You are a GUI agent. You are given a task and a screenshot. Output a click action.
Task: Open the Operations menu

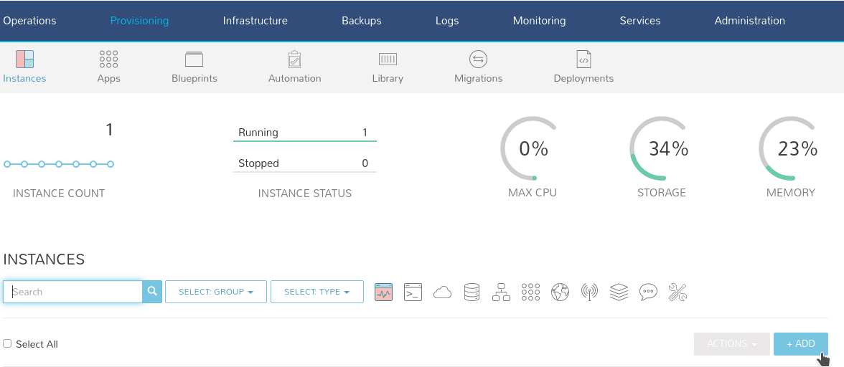tap(29, 20)
